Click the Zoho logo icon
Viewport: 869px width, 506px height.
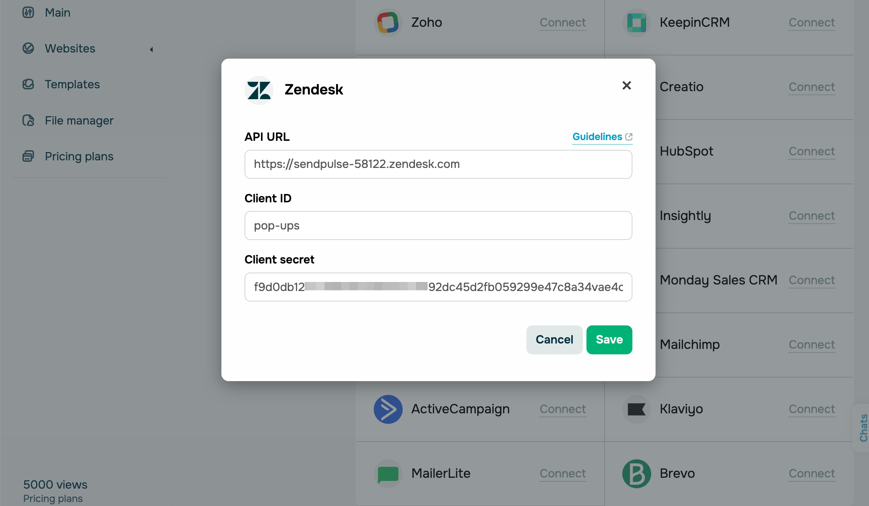388,22
